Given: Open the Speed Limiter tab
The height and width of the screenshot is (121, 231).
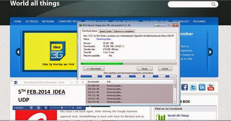Looking at the screenshot, I should (105, 31).
